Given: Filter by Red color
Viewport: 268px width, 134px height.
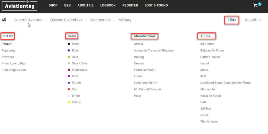Looking at the screenshot, I should click(x=72, y=89).
